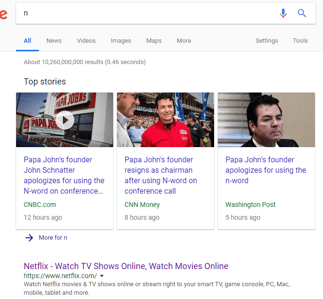Click the '8 hours ago' timestamp
The width and height of the screenshot is (323, 299).
click(142, 217)
